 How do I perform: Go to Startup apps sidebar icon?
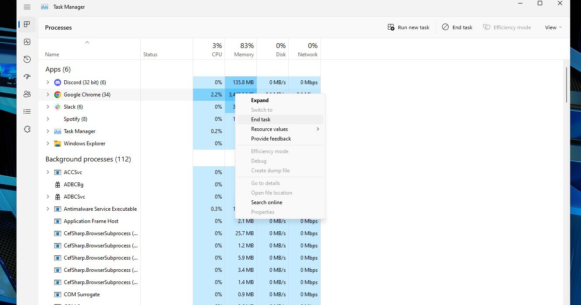point(27,77)
